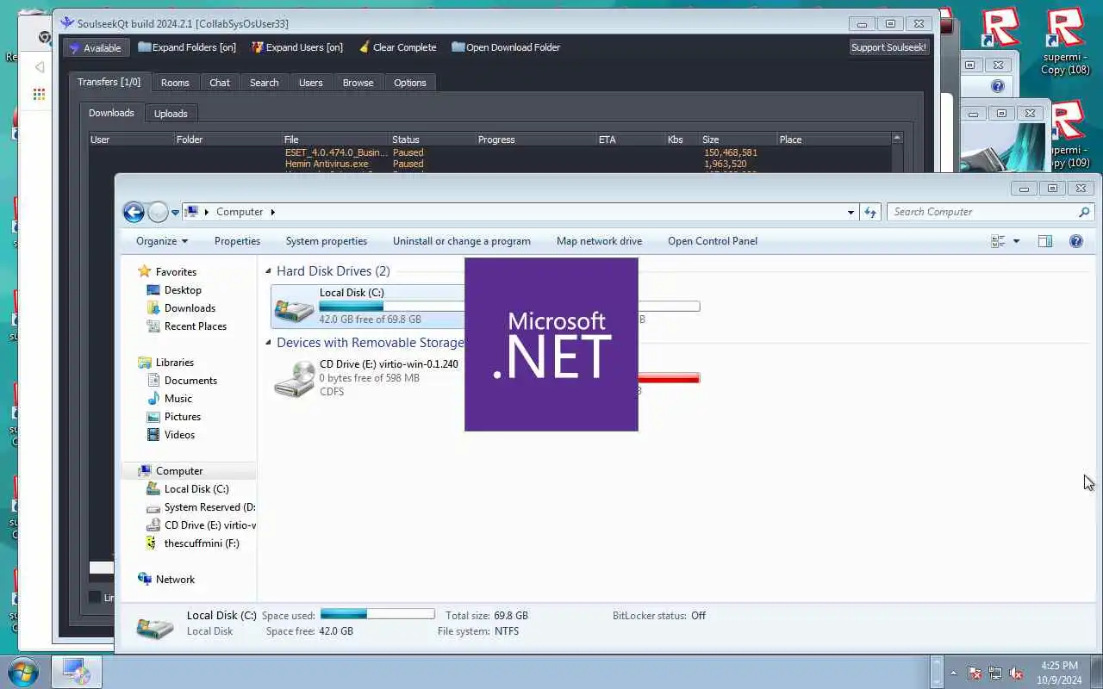Open the Options tab in Soulseek
The height and width of the screenshot is (689, 1103).
[x=410, y=83]
